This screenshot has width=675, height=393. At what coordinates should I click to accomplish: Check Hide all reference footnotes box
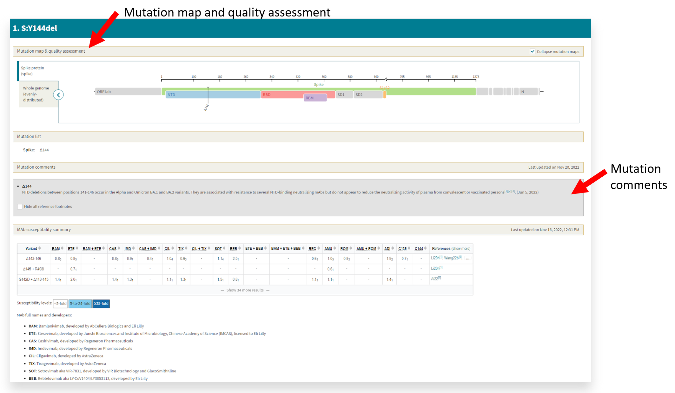coord(20,207)
